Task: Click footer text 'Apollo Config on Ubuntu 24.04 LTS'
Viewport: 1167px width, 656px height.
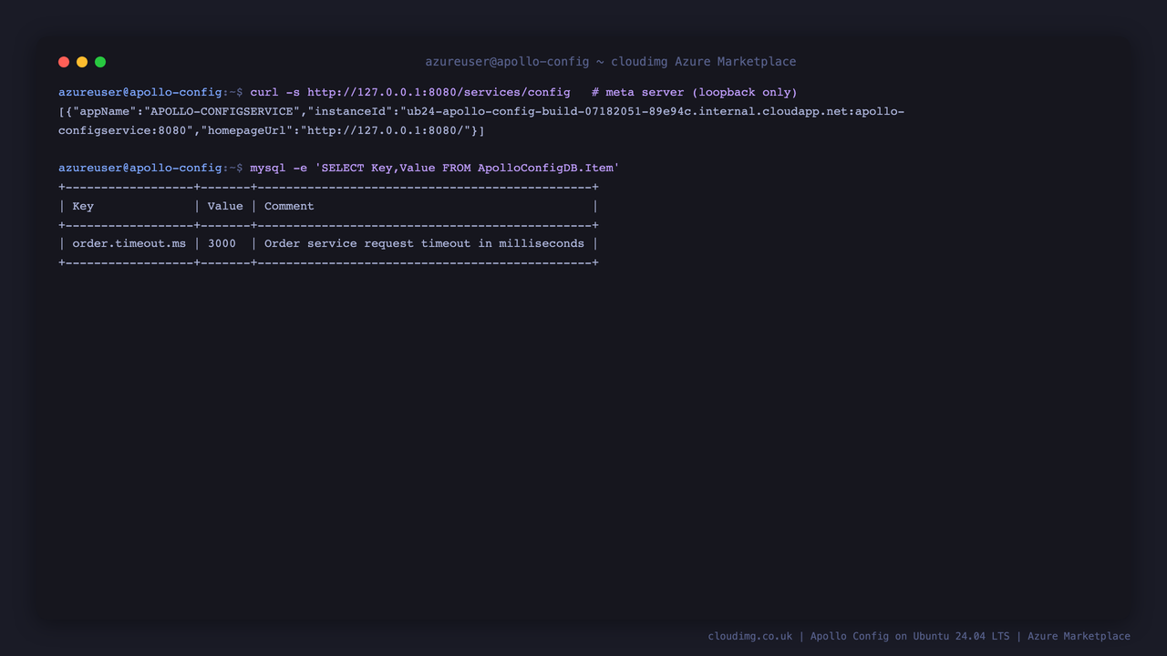Action: coord(910,636)
